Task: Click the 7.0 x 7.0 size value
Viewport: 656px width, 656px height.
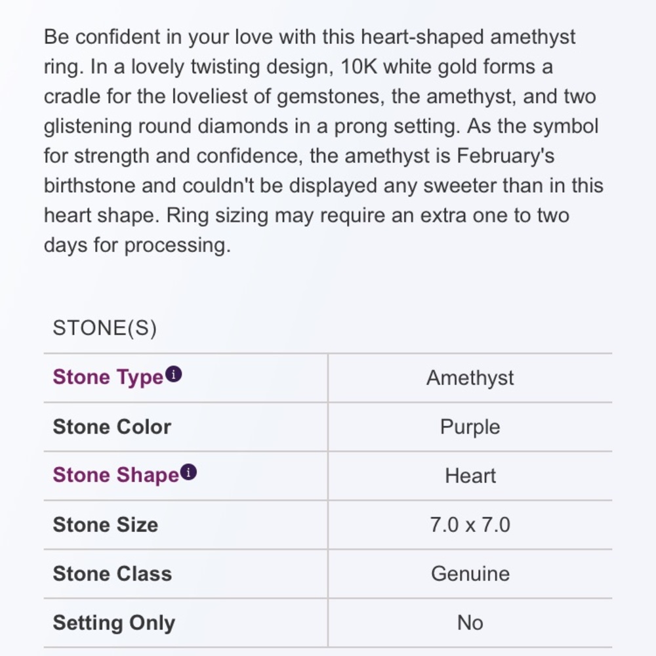Action: pos(470,525)
